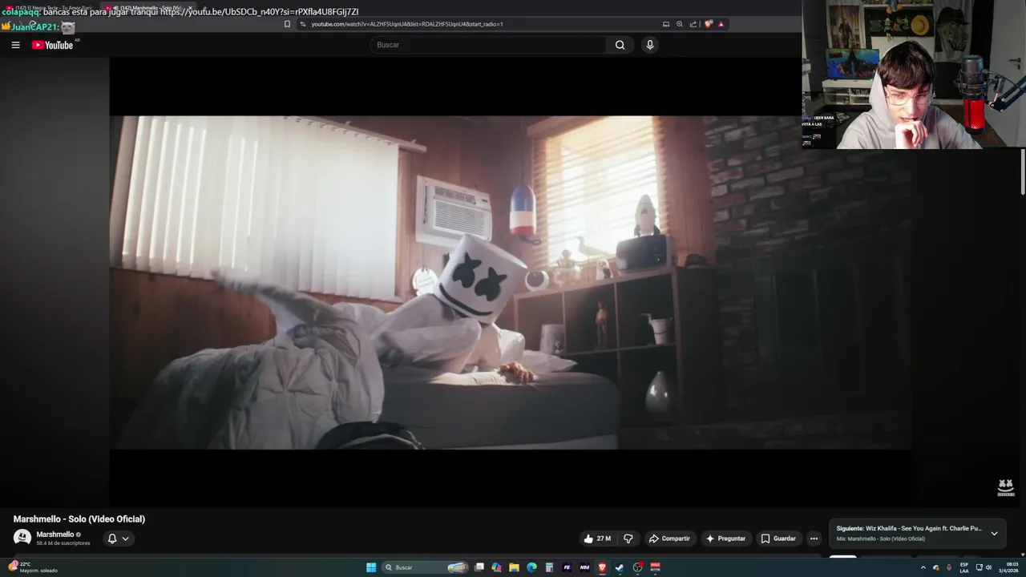
Task: Save the video with Guardar
Action: (x=778, y=539)
